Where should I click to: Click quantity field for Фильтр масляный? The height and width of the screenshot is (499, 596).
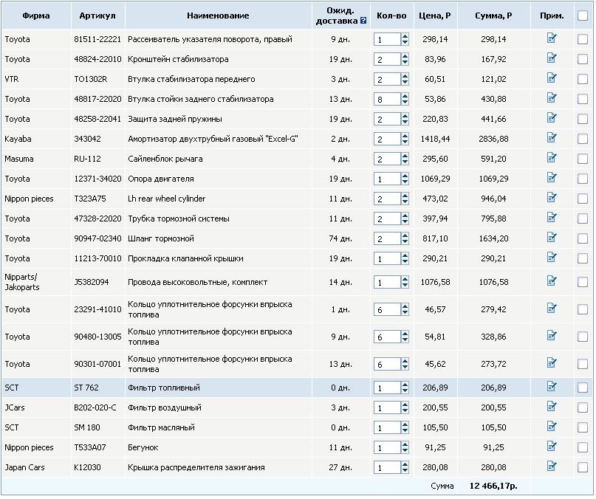[x=387, y=427]
